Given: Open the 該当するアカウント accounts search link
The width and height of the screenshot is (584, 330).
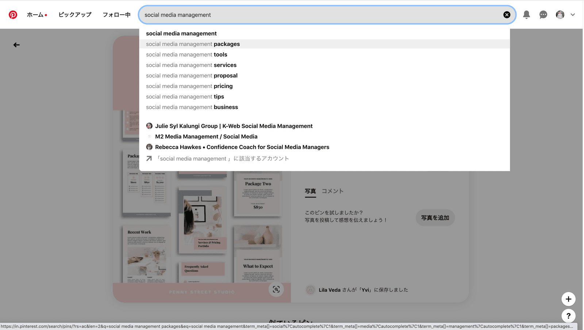Looking at the screenshot, I should [223, 159].
